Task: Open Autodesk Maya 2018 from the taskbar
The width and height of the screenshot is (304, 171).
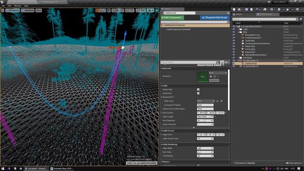Action: [62, 169]
